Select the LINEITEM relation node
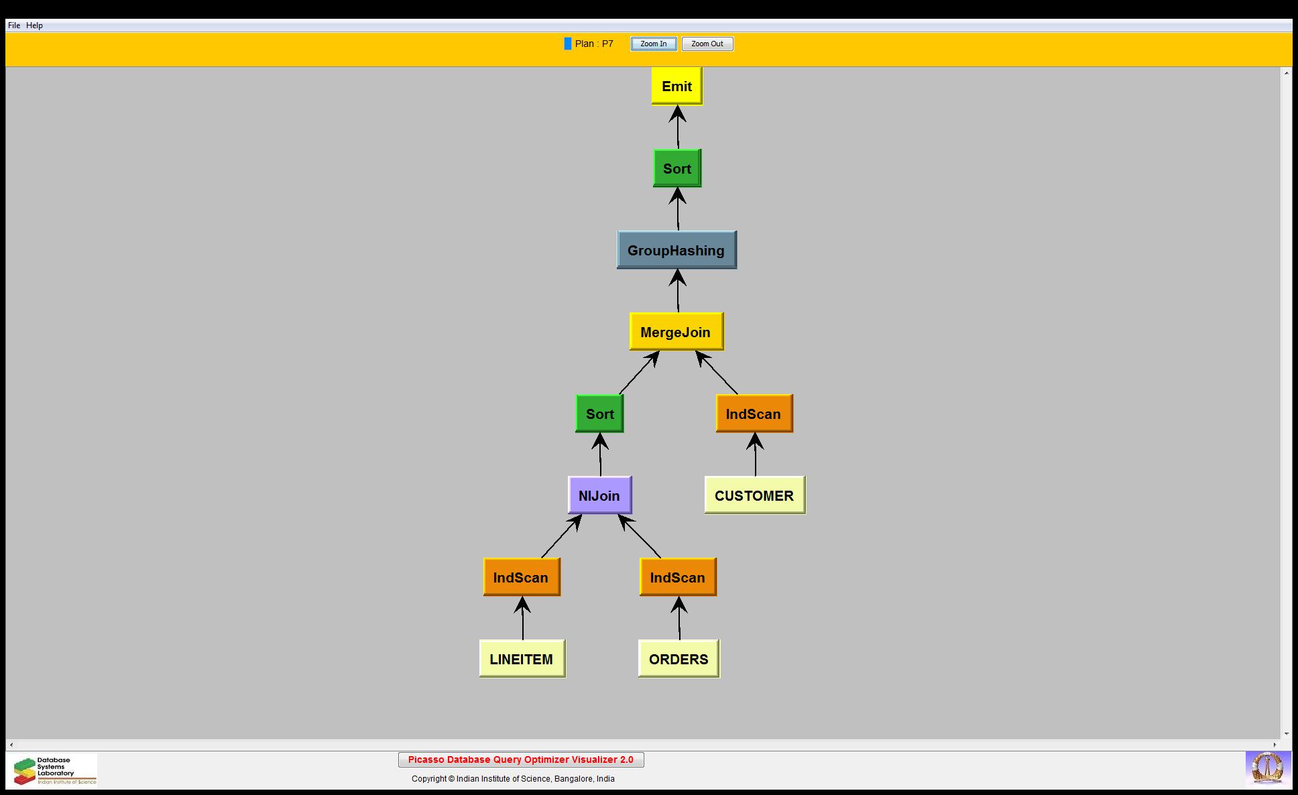 coord(522,660)
